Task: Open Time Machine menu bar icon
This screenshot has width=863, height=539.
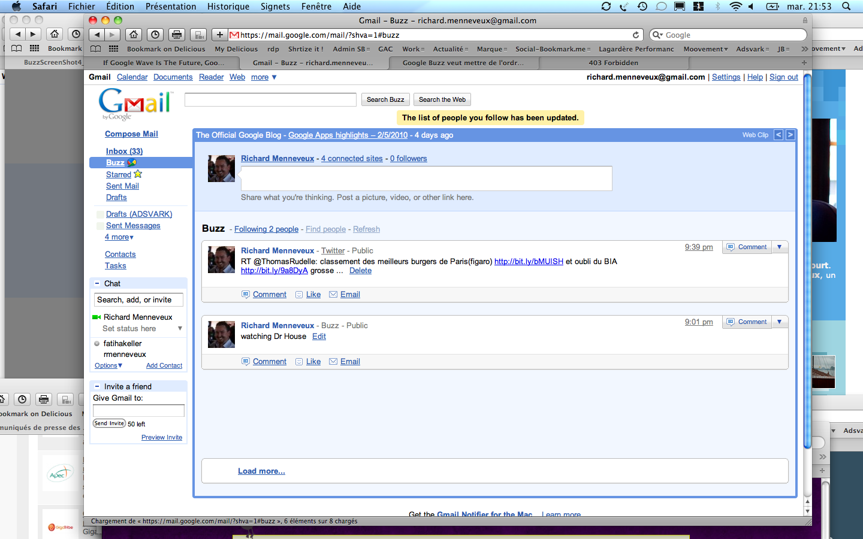Action: pos(642,6)
